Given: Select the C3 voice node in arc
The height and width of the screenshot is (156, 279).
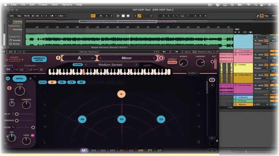Looking at the screenshot, I should coord(161,119).
